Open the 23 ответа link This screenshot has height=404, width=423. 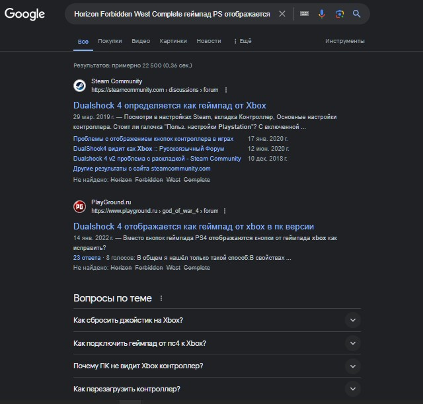[x=87, y=258]
